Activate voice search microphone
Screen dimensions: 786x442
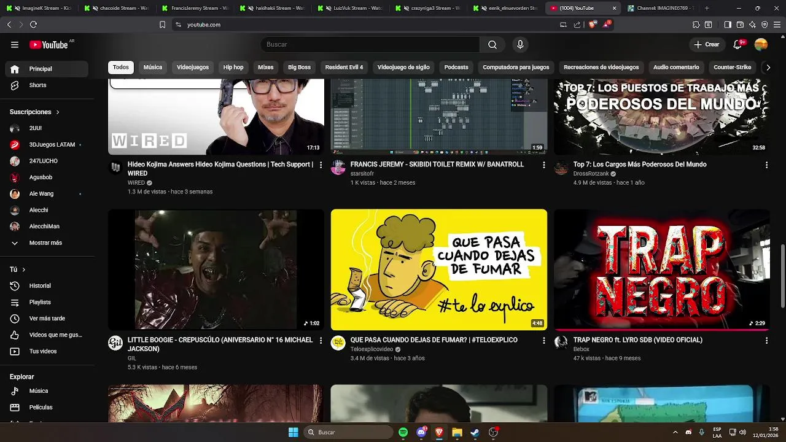point(520,44)
